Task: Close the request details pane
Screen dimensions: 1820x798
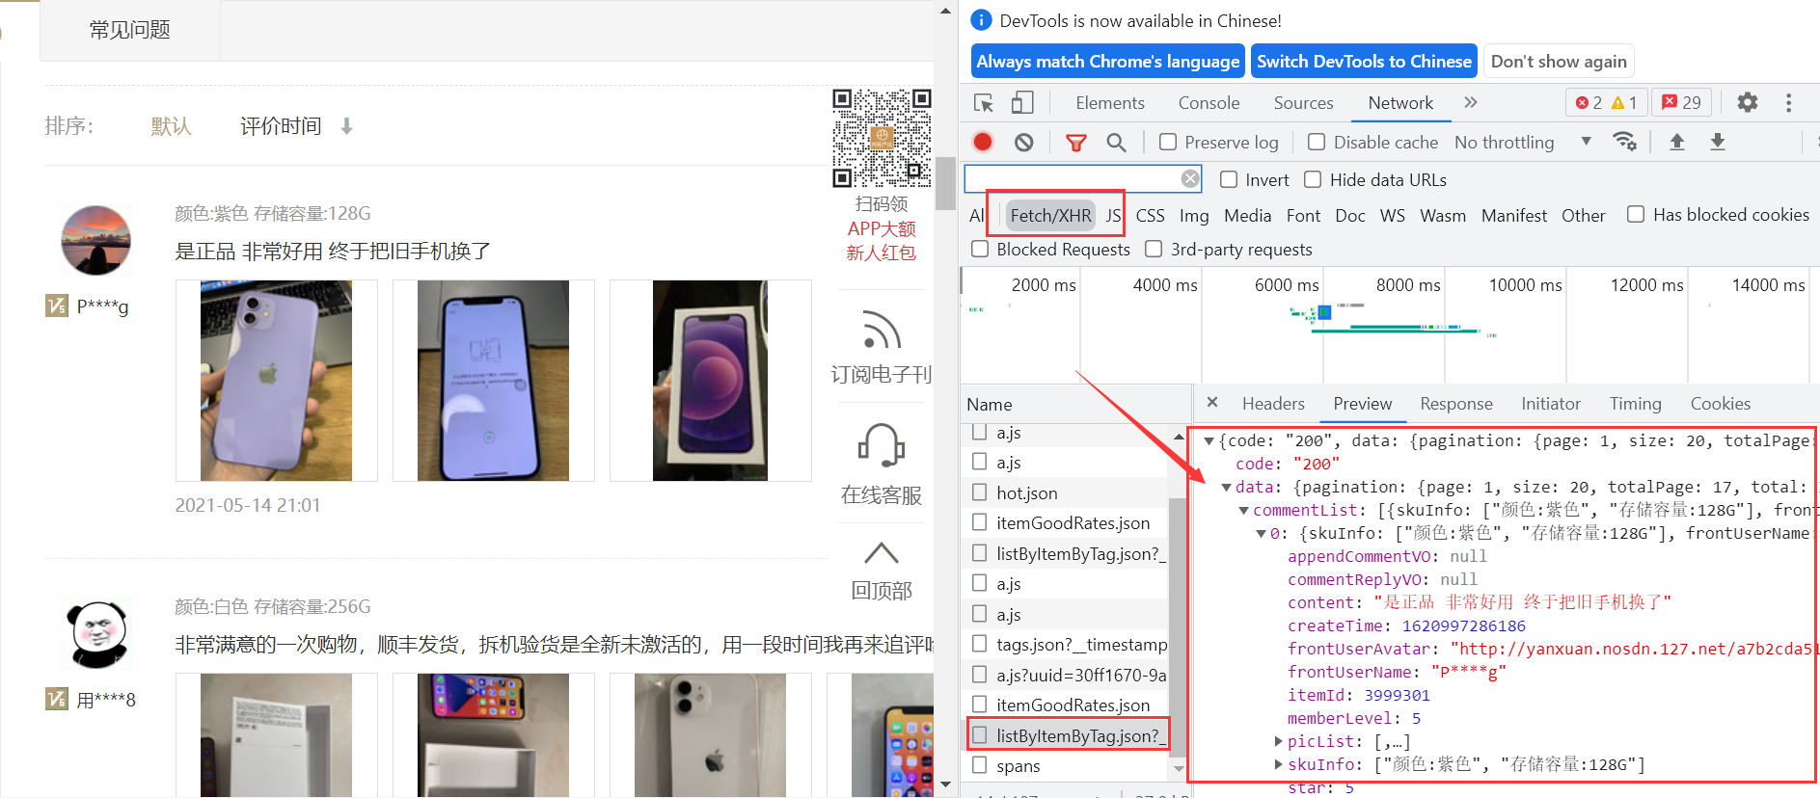Action: (x=1212, y=403)
